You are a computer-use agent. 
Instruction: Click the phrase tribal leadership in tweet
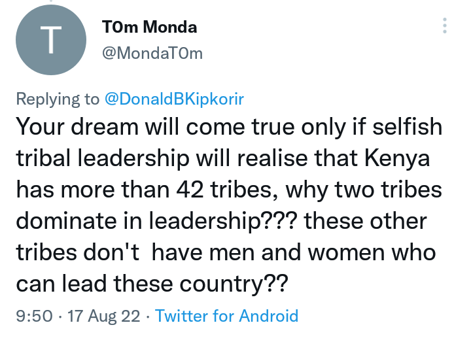click(x=103, y=158)
